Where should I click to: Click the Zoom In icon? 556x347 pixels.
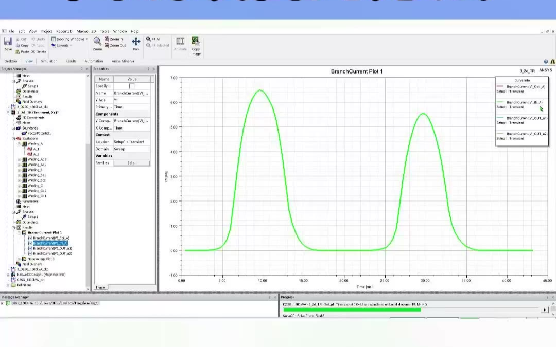[114, 39]
